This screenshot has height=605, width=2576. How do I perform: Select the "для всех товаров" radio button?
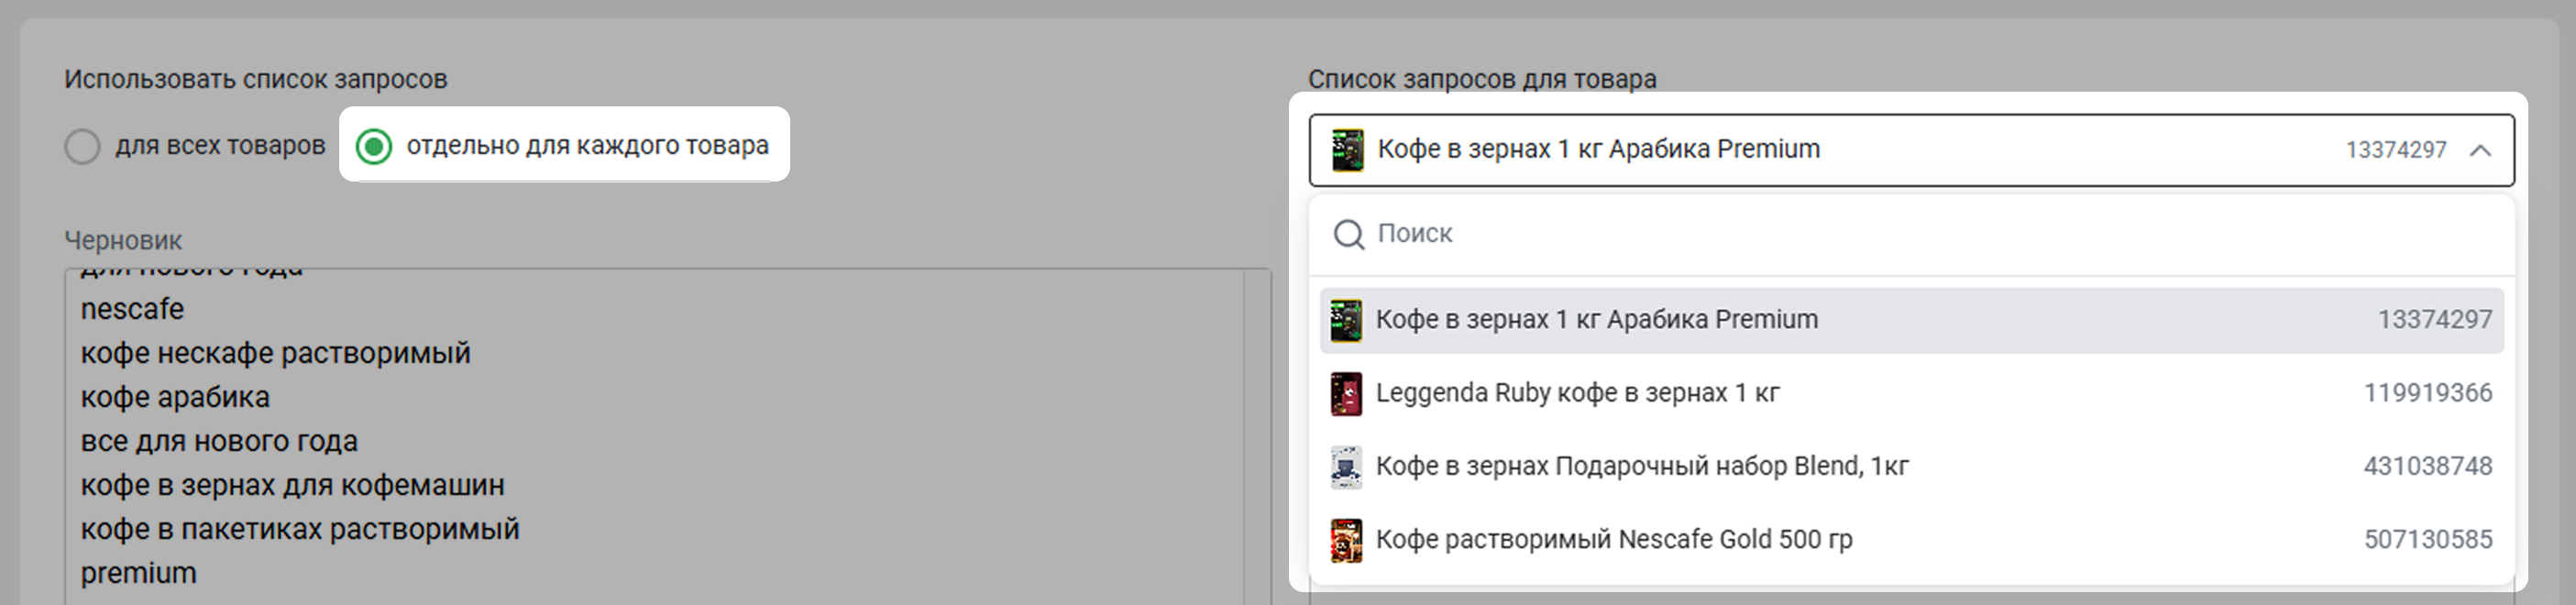pos(82,146)
